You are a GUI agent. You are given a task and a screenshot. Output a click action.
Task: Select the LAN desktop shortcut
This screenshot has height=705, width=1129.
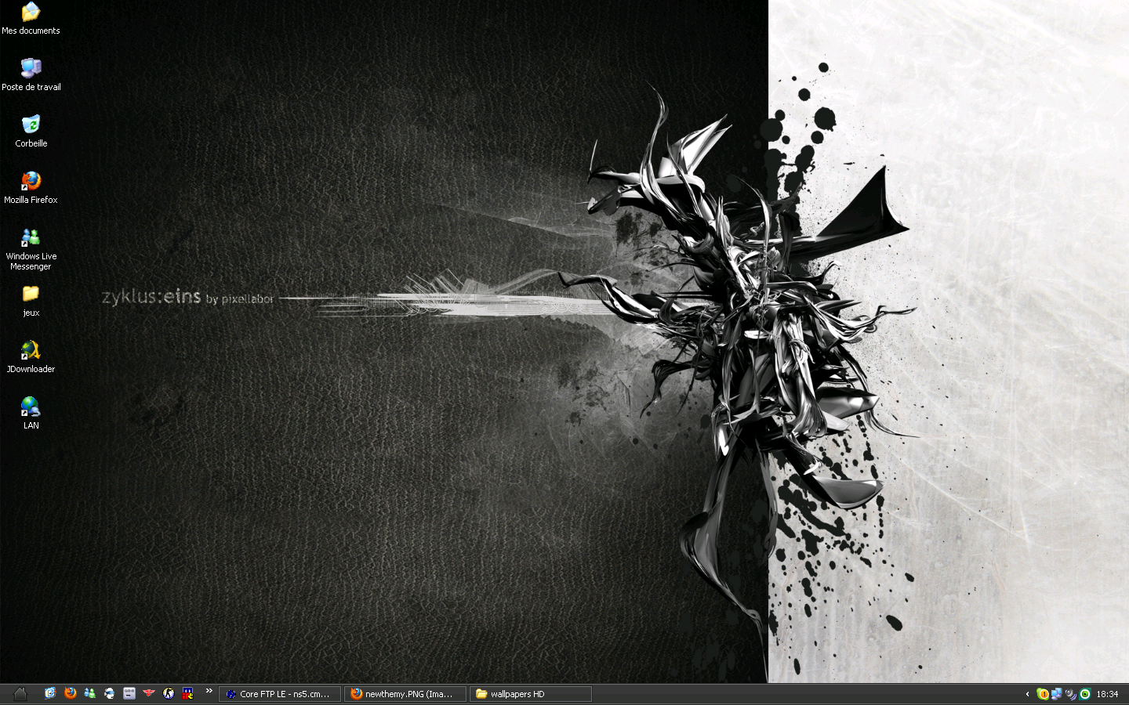[31, 414]
